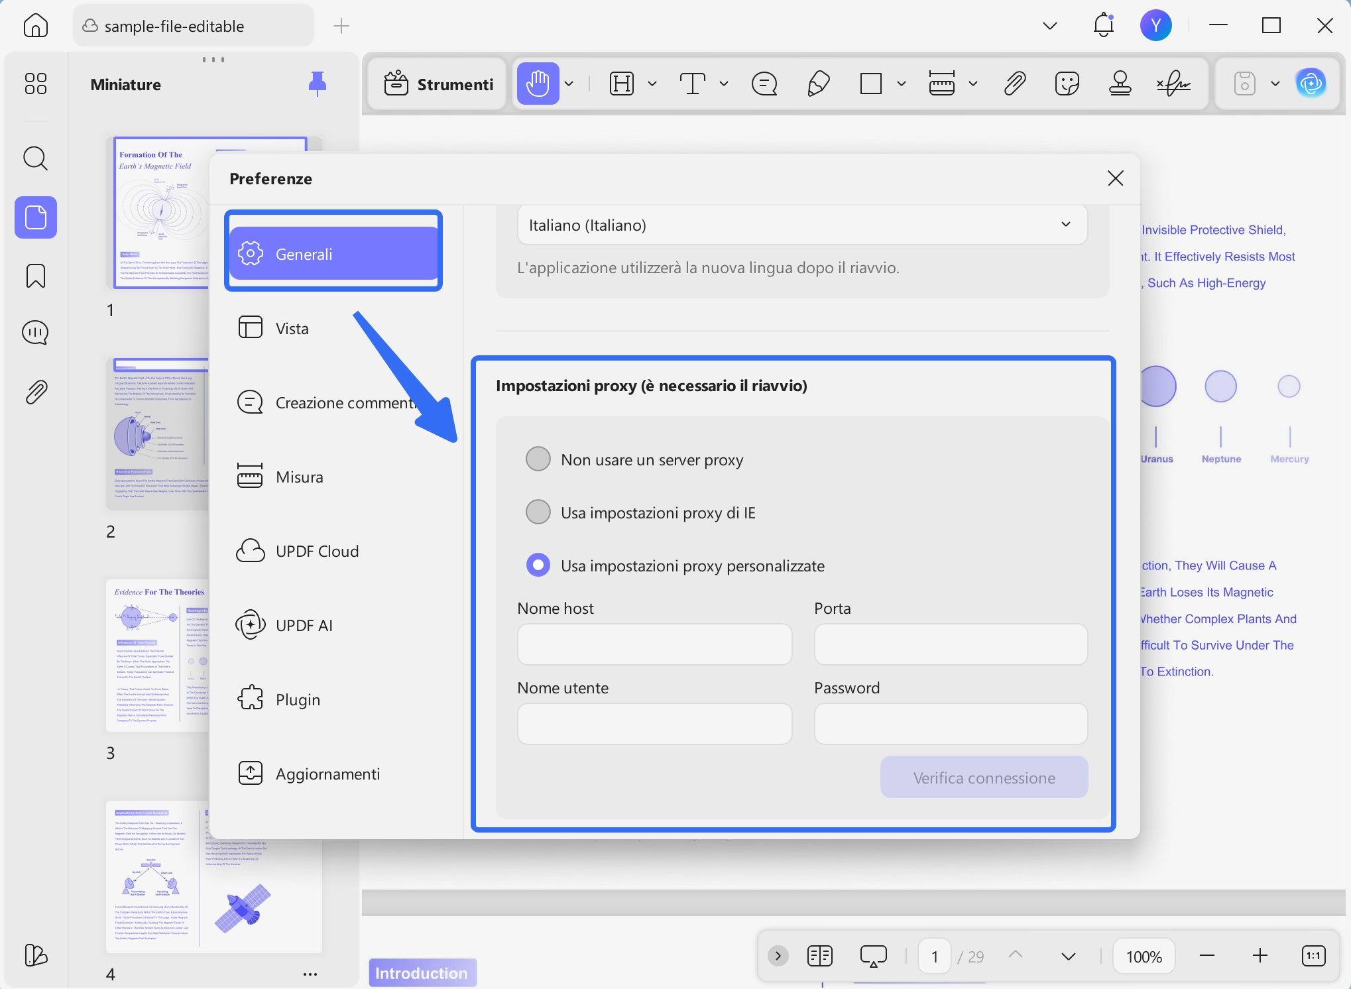Open the bookmarks panel in left sidebar
This screenshot has height=989, width=1351.
[x=36, y=276]
